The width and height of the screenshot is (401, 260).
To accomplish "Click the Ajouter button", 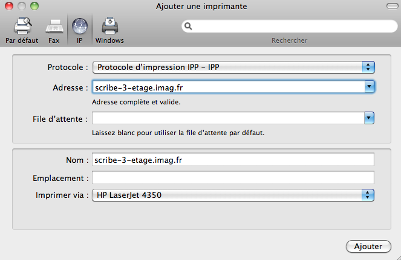I will pyautogui.click(x=368, y=247).
